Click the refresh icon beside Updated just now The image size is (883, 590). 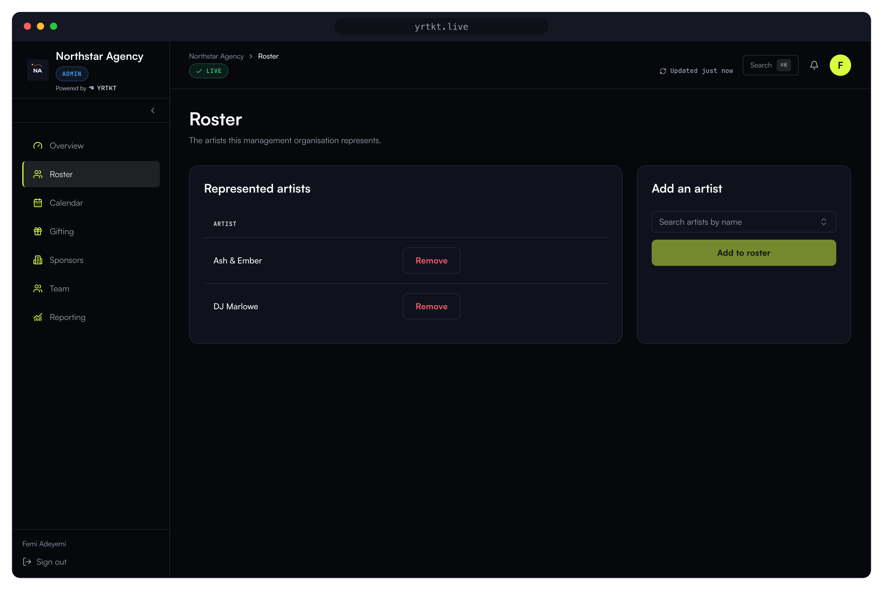pos(663,71)
